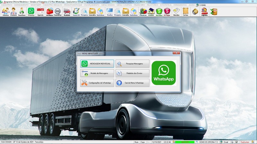Click the 22:22:46 clock in status bar
Screen dimensions: 257x144
167,142
